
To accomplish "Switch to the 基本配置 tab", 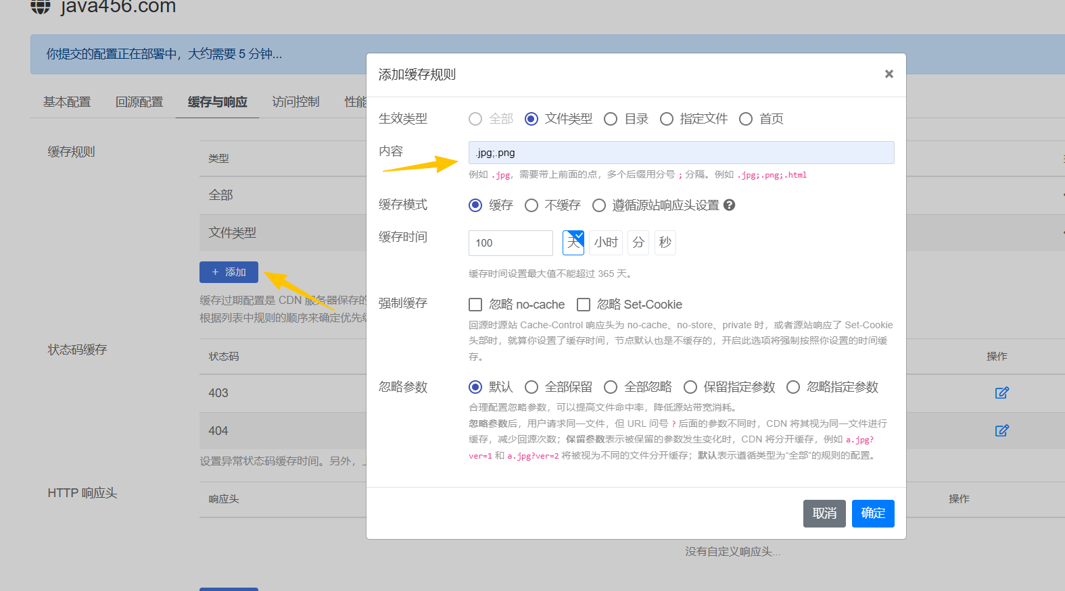I will point(67,102).
